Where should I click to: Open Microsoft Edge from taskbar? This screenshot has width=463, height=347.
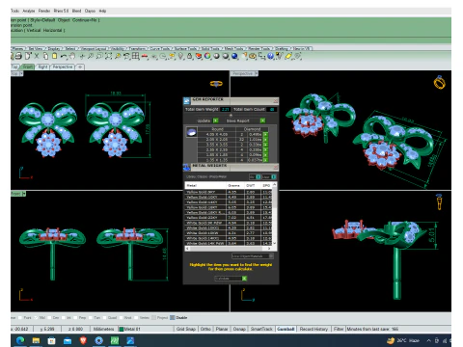tap(20, 340)
